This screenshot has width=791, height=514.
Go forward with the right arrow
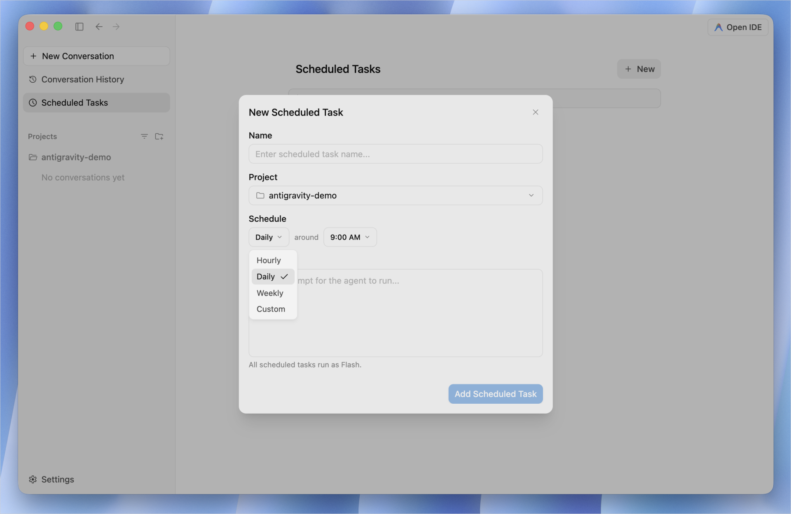coord(116,27)
